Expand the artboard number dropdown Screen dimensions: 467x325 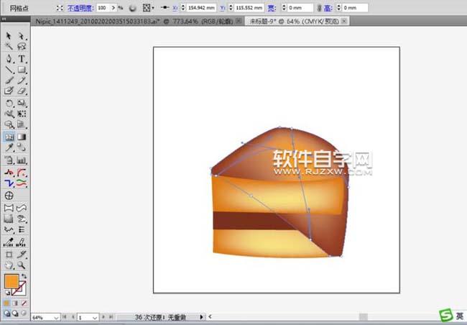coord(96,316)
